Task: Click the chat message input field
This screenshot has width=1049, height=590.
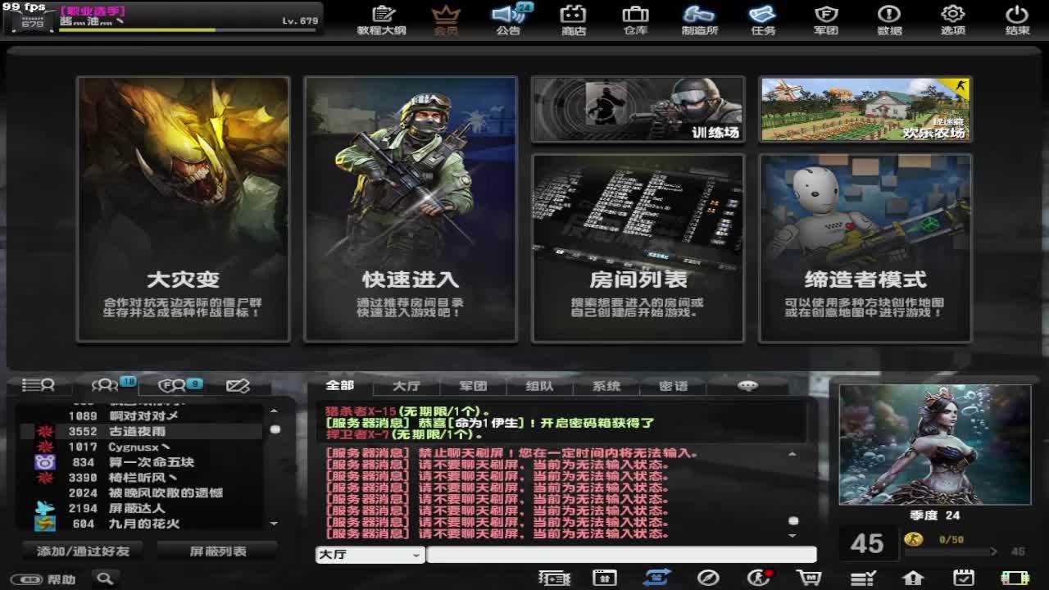Action: 621,555
